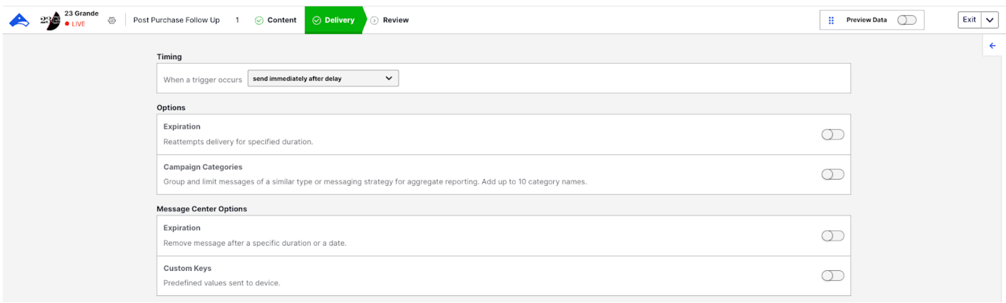Expand the Exit button dropdown arrow

[989, 20]
